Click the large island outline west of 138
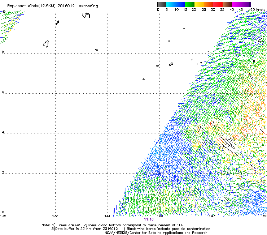The height and width of the screenshot is (235, 267). pos(46,44)
